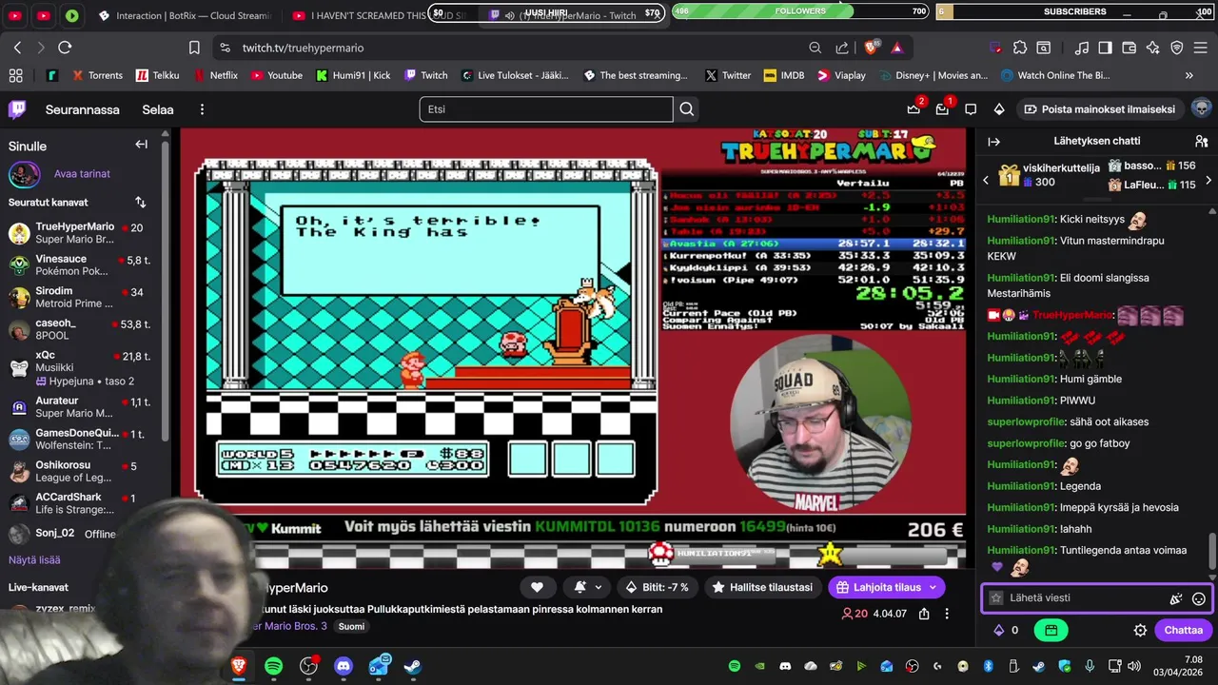Image resolution: width=1218 pixels, height=685 pixels.
Task: Click Hallitse tilaustasi button
Action: pos(761,587)
